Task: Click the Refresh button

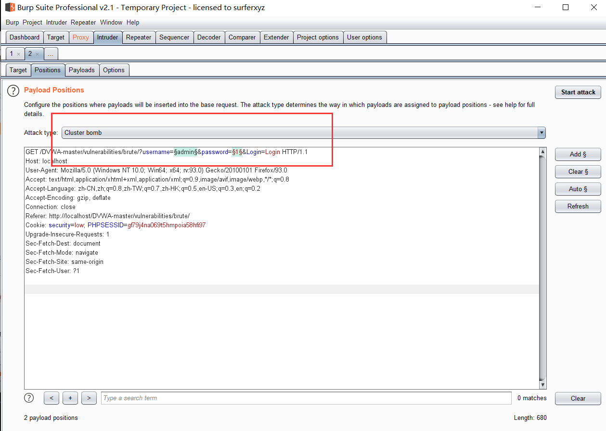Action: (x=578, y=207)
